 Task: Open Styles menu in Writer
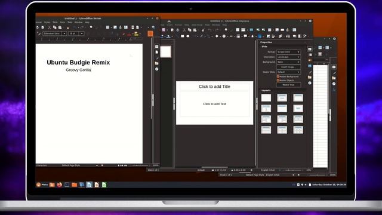tap(47, 22)
